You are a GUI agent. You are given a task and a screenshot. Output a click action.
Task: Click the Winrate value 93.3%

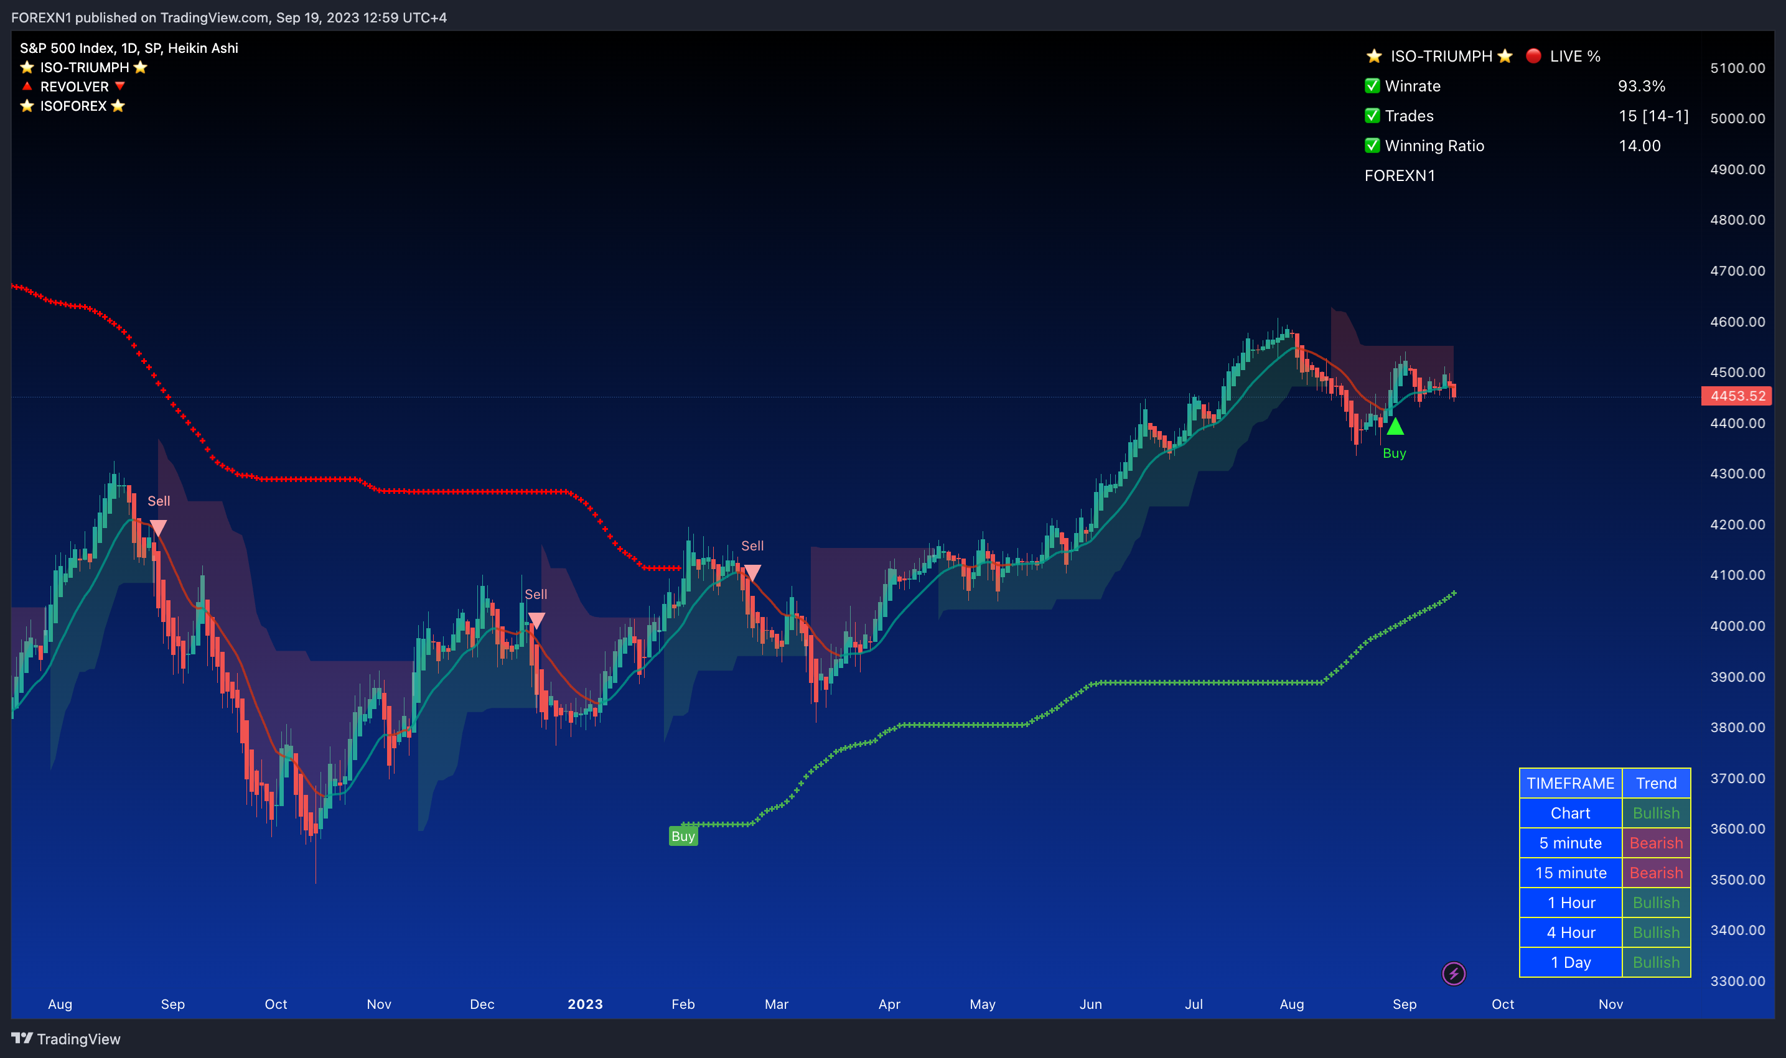click(1641, 86)
